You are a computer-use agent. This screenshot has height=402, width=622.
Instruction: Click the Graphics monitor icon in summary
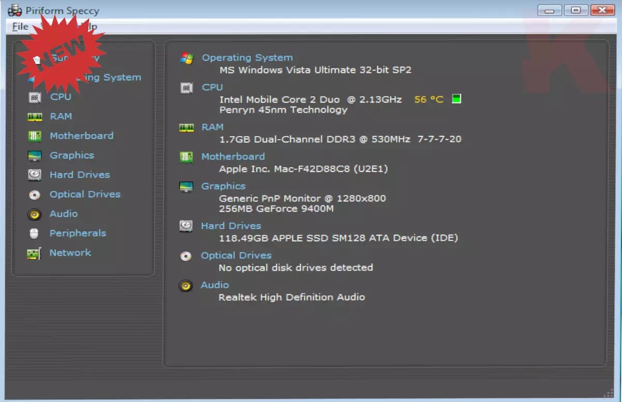pos(186,187)
